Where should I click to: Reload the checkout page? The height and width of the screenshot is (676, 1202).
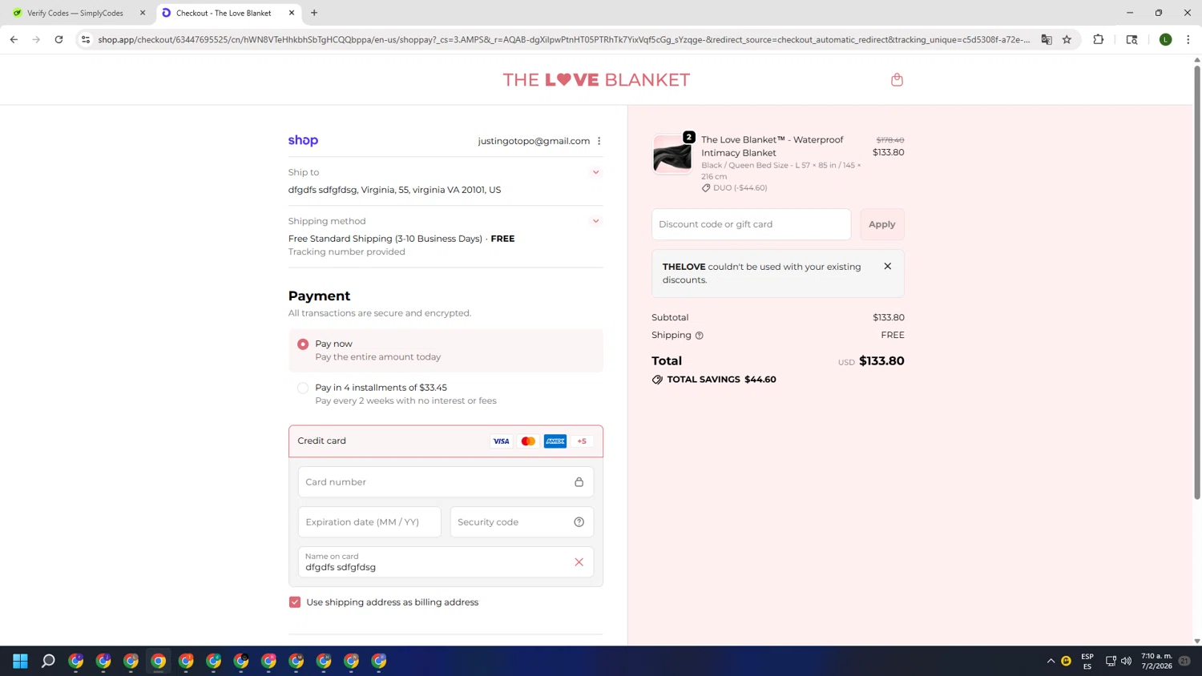tap(58, 39)
